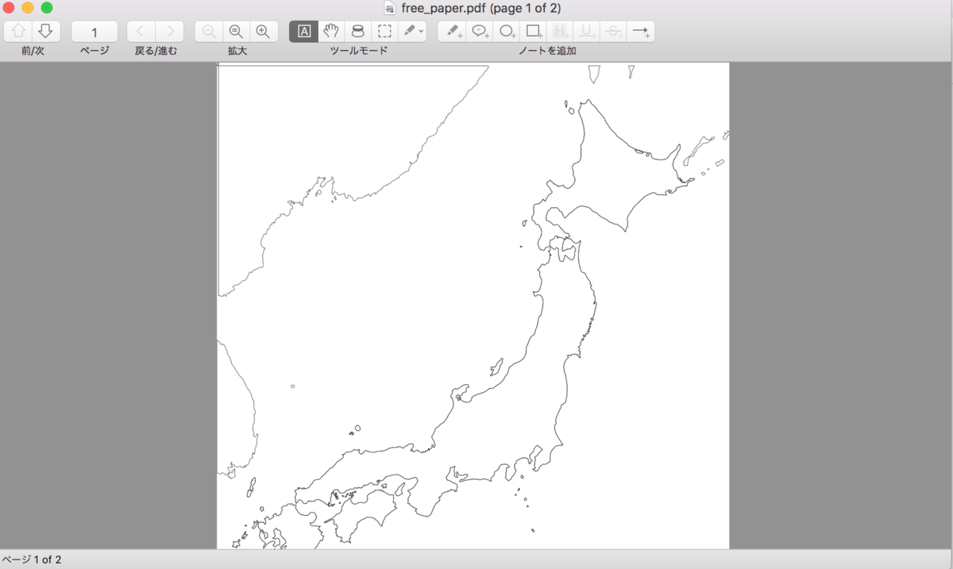The height and width of the screenshot is (569, 953).
Task: Zoom out of the document
Action: (236, 31)
